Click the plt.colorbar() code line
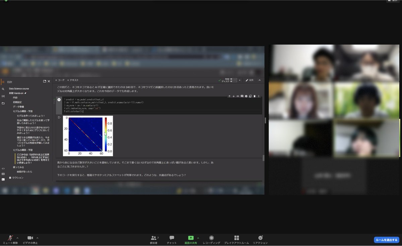Viewport: 402px width, 246px height. pos(74,111)
